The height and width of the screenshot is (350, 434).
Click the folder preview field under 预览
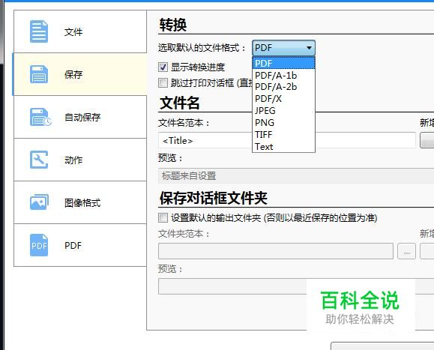tap(296, 286)
